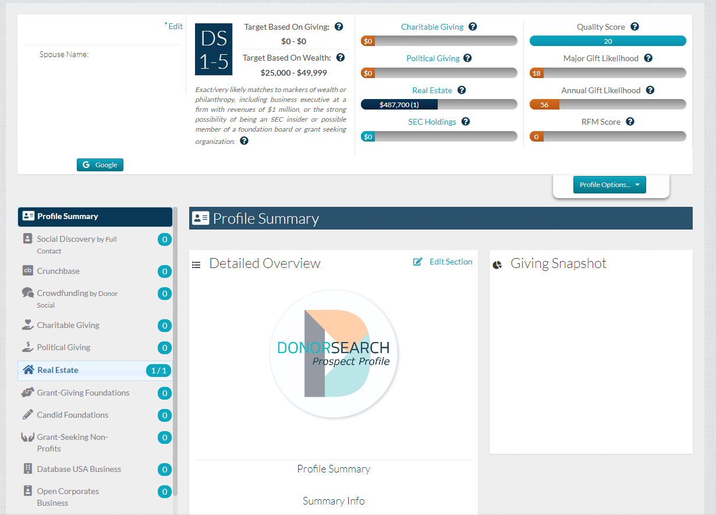The height and width of the screenshot is (515, 716).
Task: Click help icon next to Quality Score
Action: 635,27
